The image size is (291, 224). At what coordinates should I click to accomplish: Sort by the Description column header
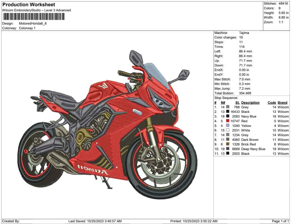250,102
